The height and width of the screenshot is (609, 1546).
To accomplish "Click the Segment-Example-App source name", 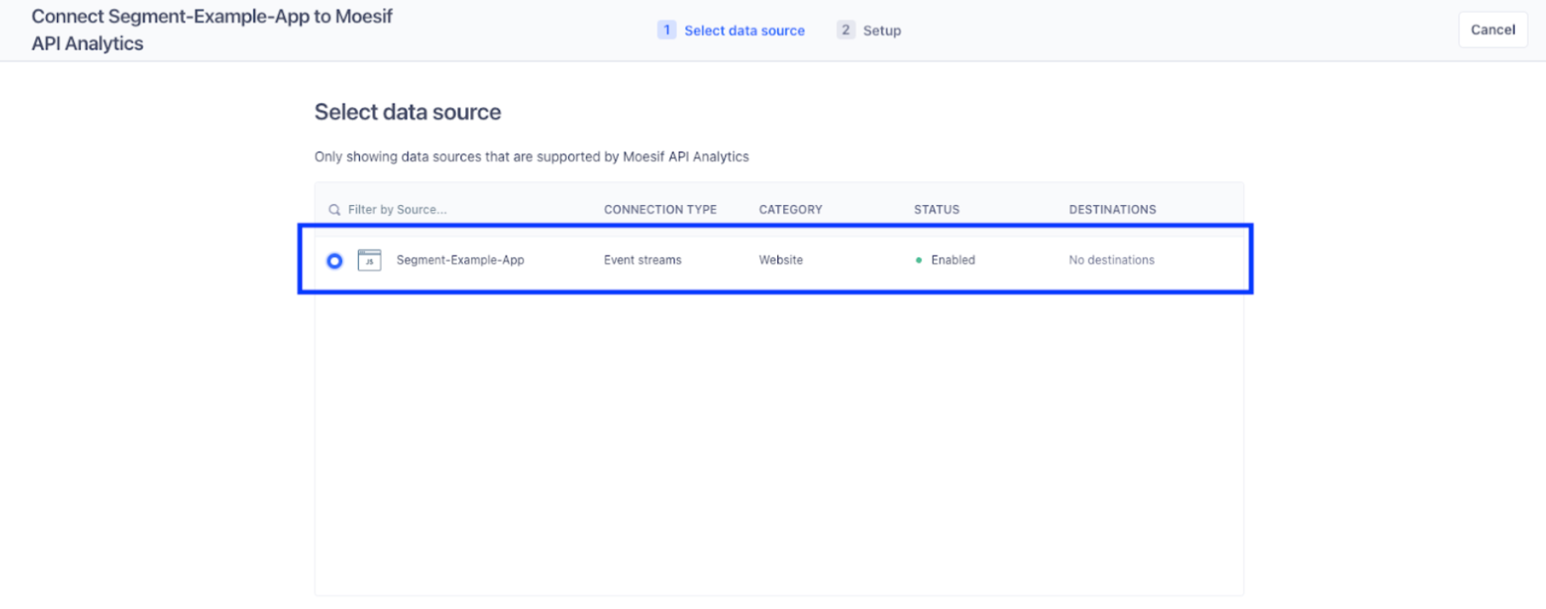I will pyautogui.click(x=460, y=260).
